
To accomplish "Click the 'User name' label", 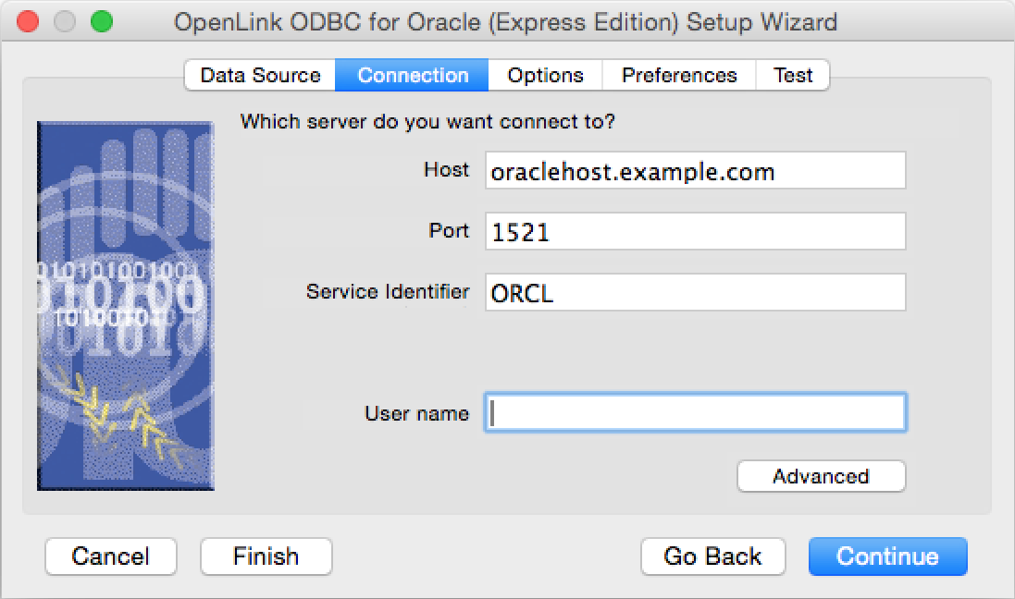I will click(x=417, y=413).
